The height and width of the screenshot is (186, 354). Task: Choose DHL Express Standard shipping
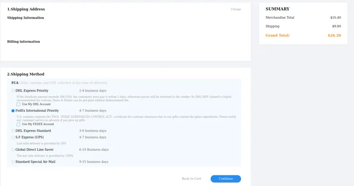[x=13, y=131]
